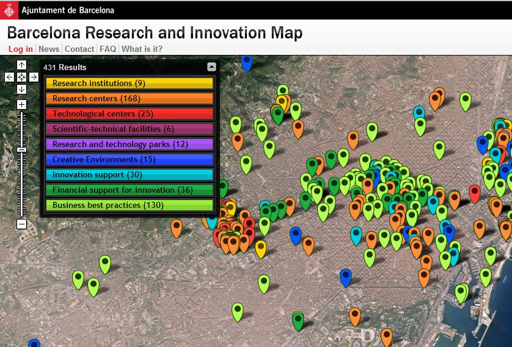Toggle the Technological centers (25) filter
Screen dimensions: 512x347
(129, 114)
